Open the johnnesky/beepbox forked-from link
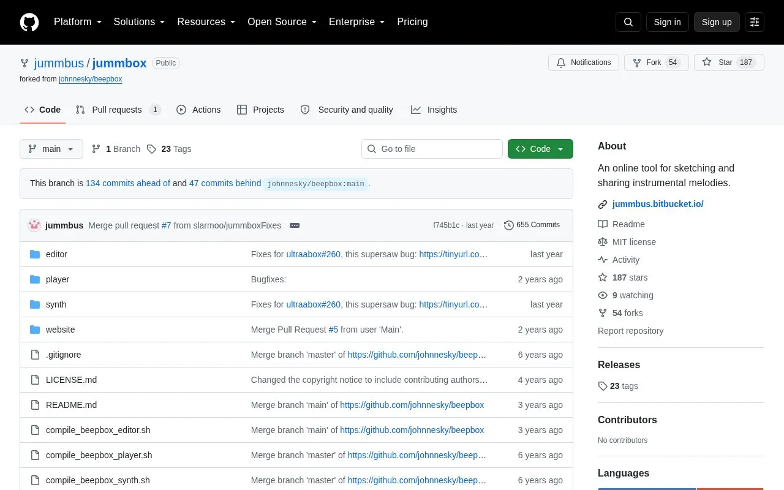This screenshot has width=784, height=490. 91,79
